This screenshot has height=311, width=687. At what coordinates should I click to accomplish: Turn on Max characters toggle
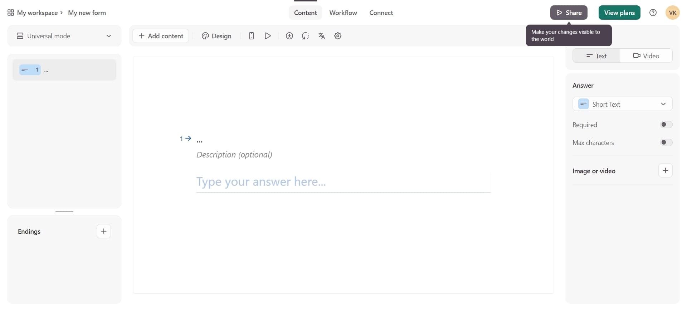pyautogui.click(x=666, y=142)
